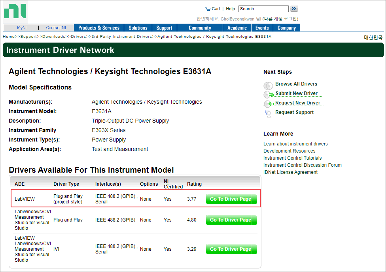Screen dimensions: 386x272
Task: Go to Drivers breadcrumb
Action: tap(78, 37)
